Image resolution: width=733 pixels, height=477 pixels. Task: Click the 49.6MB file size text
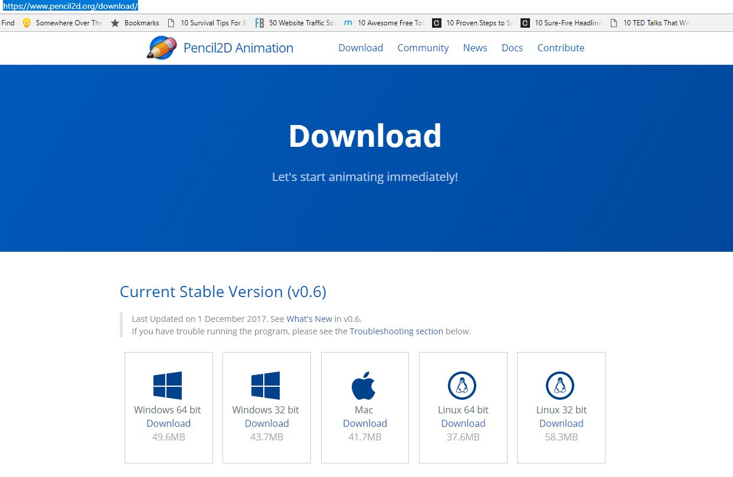coord(168,437)
